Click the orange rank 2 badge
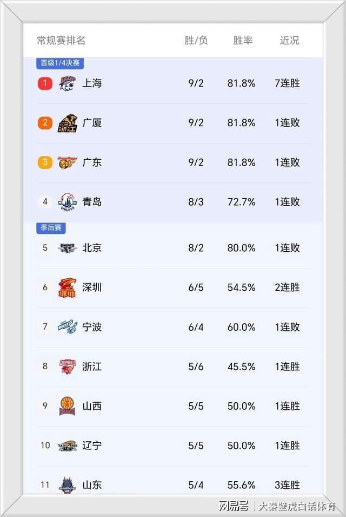 click(x=45, y=123)
